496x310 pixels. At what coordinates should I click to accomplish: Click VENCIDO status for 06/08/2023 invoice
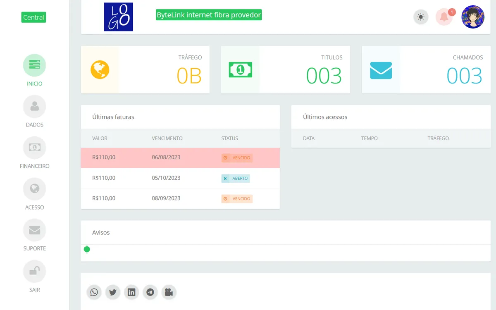click(237, 158)
